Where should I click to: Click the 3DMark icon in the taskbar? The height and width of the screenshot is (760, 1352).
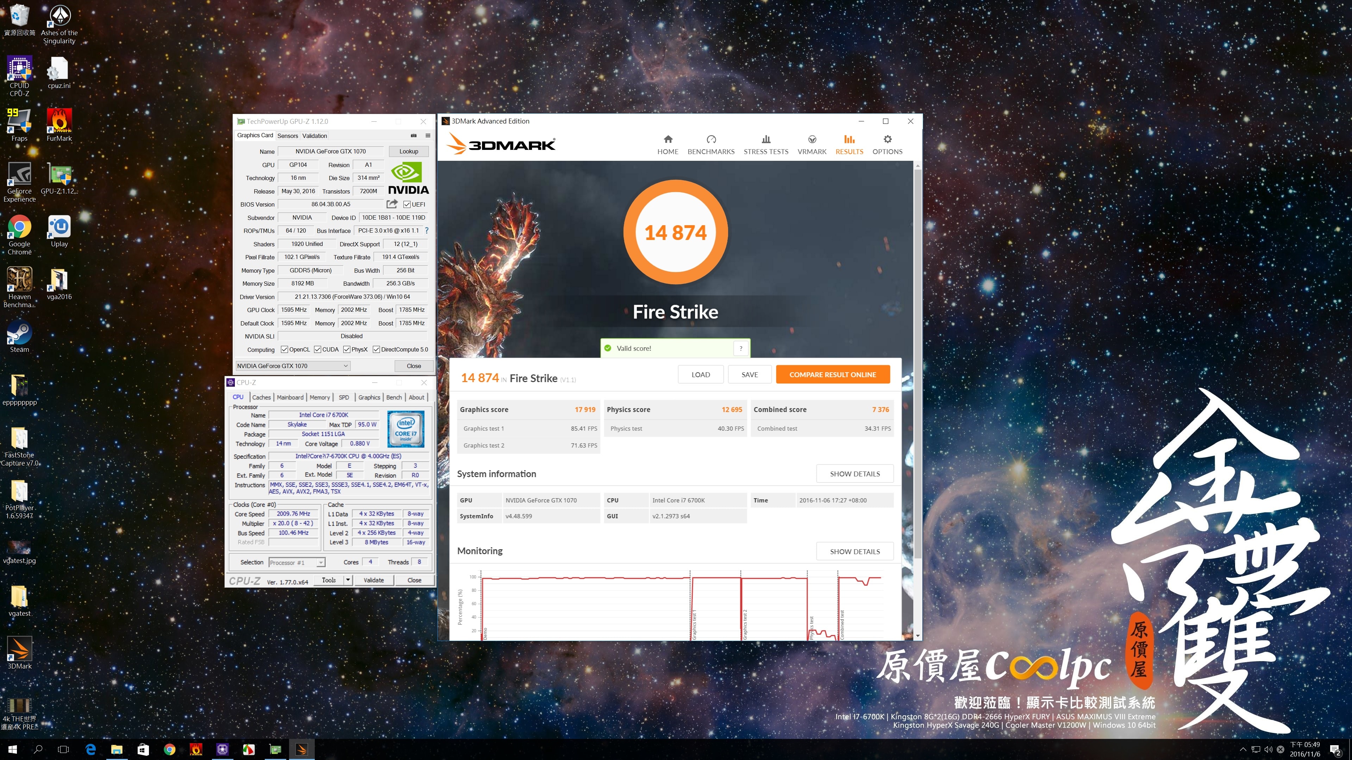[x=301, y=749]
